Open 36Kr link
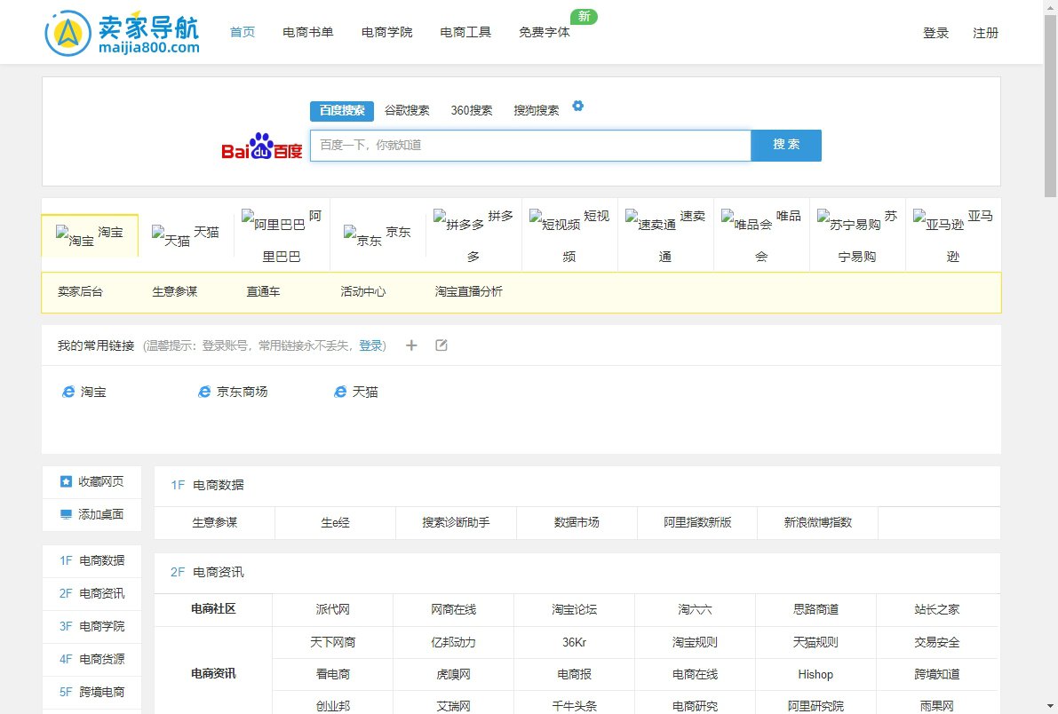This screenshot has width=1058, height=714. (x=574, y=642)
